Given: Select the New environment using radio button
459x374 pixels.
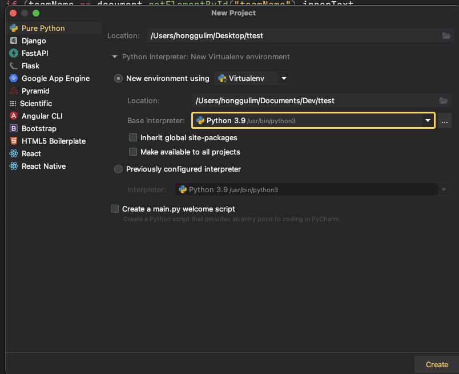Looking at the screenshot, I should pos(118,78).
